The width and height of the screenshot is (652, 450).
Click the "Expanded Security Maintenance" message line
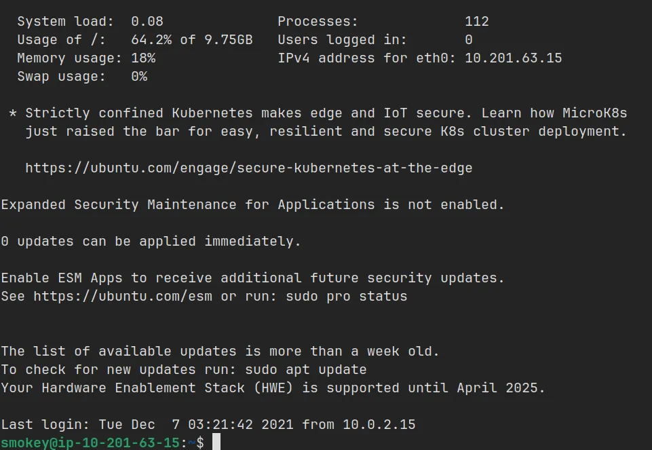[x=252, y=204]
